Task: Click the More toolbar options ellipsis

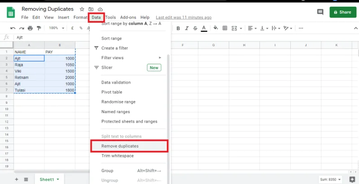Action: (301, 28)
